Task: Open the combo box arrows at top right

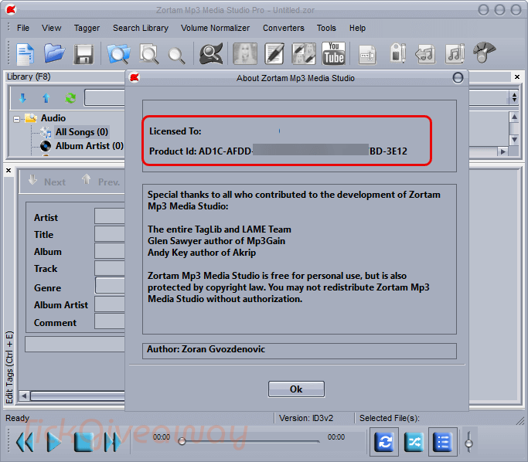Action: [x=514, y=97]
